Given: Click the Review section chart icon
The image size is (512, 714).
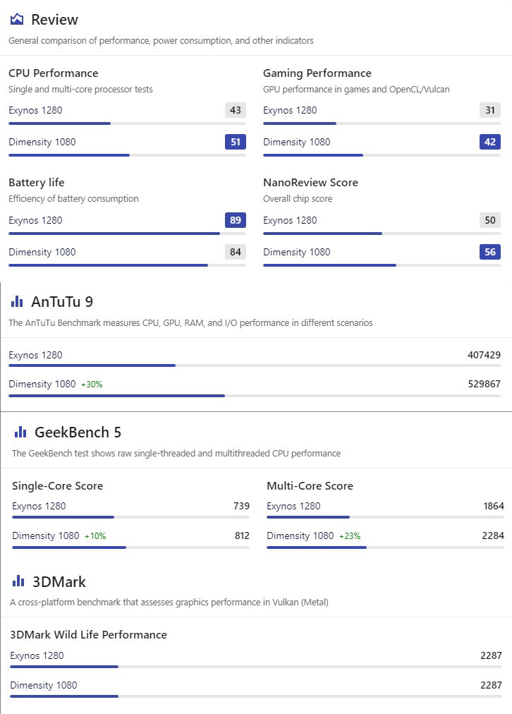Looking at the screenshot, I should (17, 19).
